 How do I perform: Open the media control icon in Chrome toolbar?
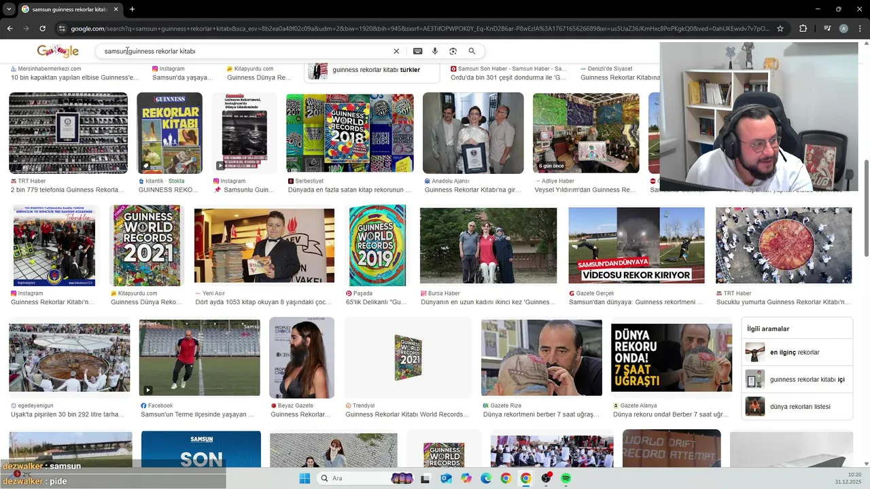[x=827, y=29]
